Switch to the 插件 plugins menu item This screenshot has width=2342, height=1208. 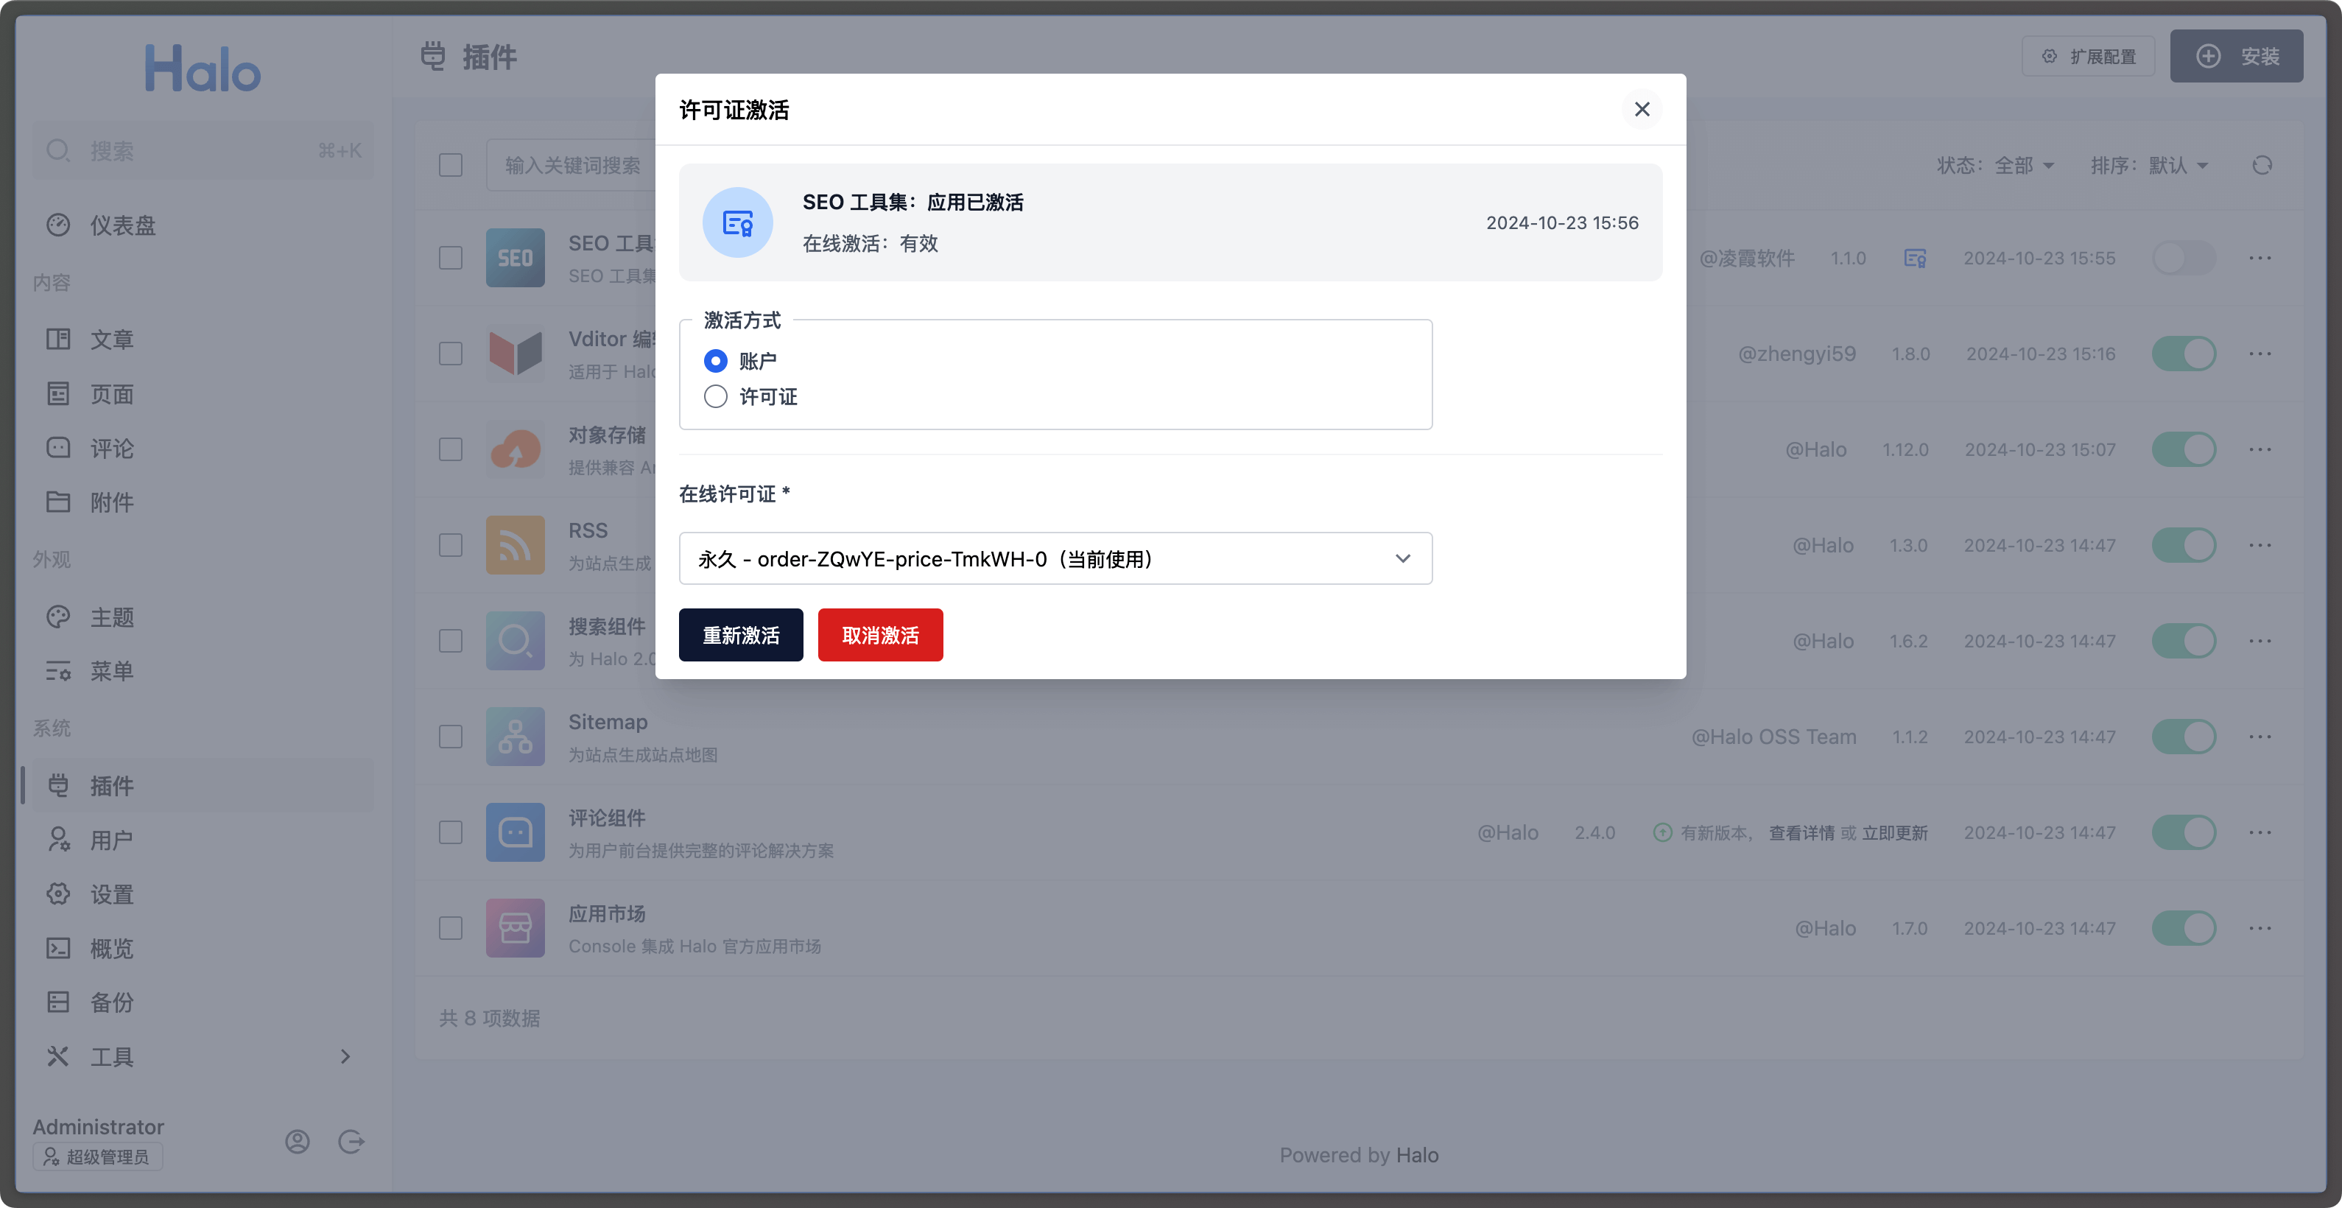pos(113,785)
